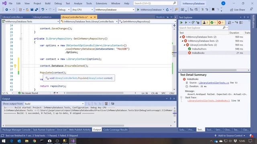Screen dimensions: 257x144
Task: Toggle word wrap in Output window
Action: tap(112, 104)
